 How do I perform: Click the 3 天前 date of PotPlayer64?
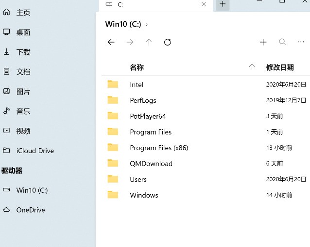click(x=275, y=116)
